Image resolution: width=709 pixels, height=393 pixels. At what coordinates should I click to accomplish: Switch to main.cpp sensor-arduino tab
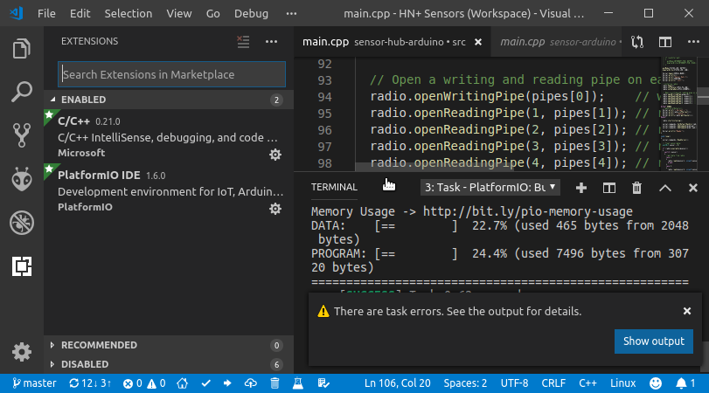pos(557,42)
